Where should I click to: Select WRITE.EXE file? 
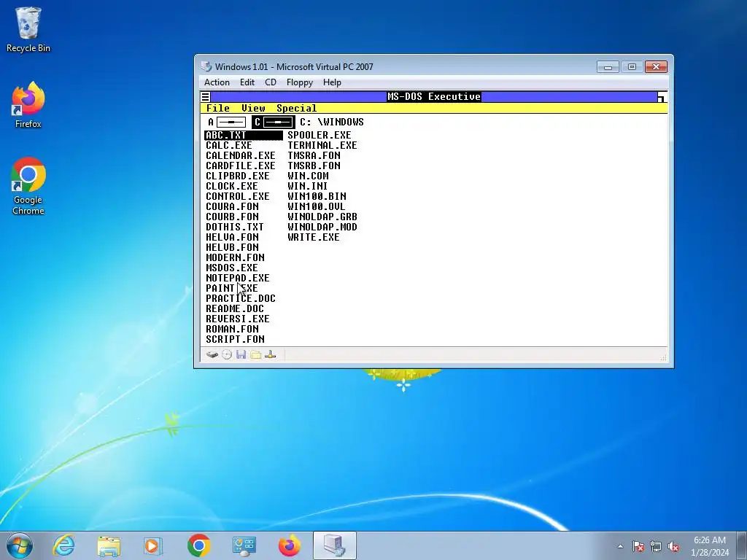click(x=314, y=237)
